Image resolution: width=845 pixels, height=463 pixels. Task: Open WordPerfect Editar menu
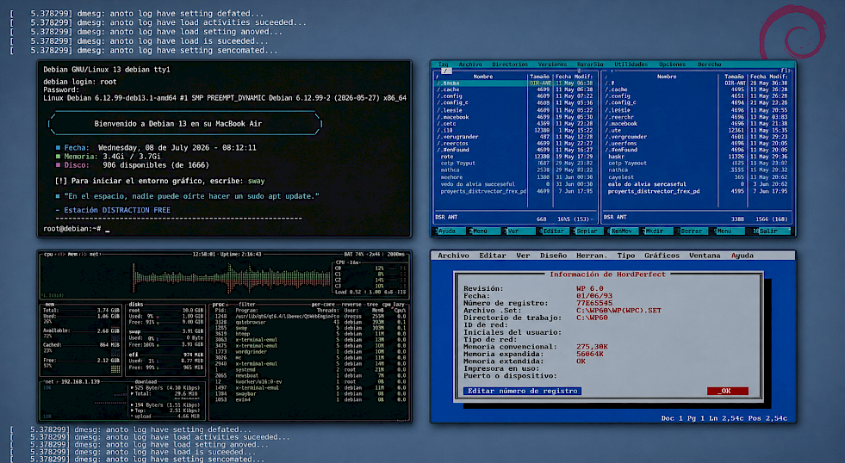[493, 256]
